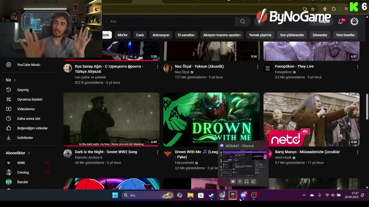Viewport: 369px width, 207px height.
Task: Disconnect call in Discord taskbar preview
Action: pos(253,181)
